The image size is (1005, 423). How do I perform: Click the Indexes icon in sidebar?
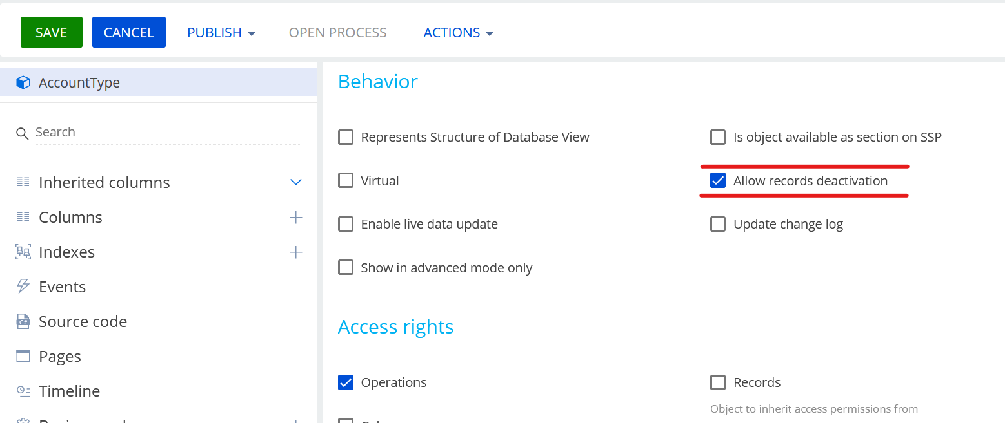(23, 252)
